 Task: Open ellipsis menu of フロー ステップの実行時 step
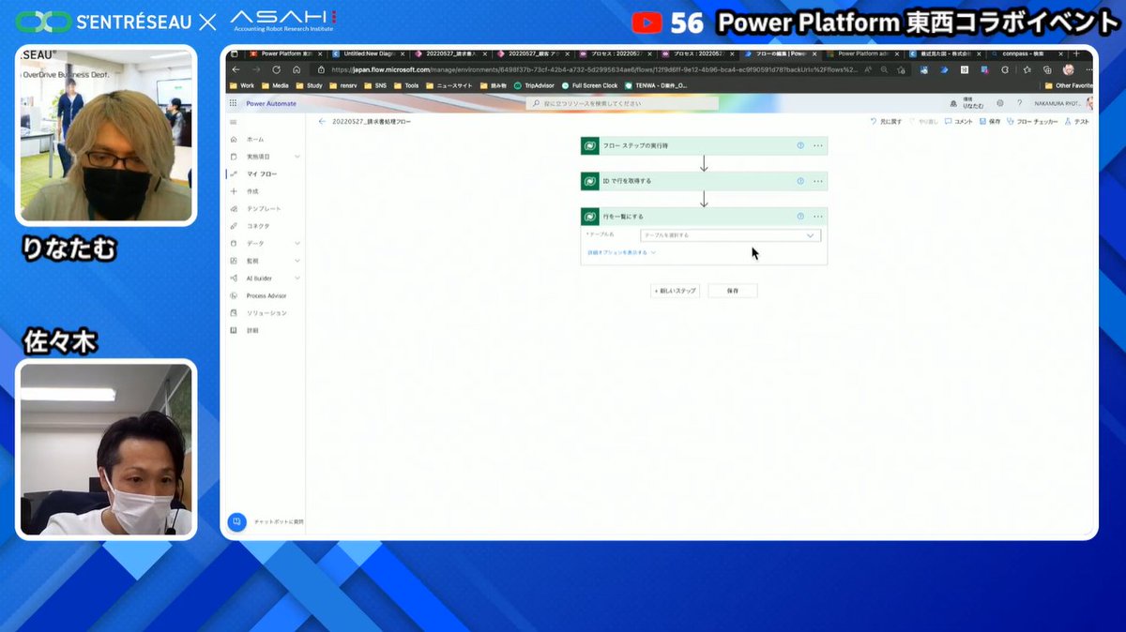(818, 145)
